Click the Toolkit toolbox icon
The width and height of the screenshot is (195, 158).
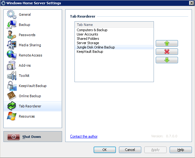tap(11, 76)
